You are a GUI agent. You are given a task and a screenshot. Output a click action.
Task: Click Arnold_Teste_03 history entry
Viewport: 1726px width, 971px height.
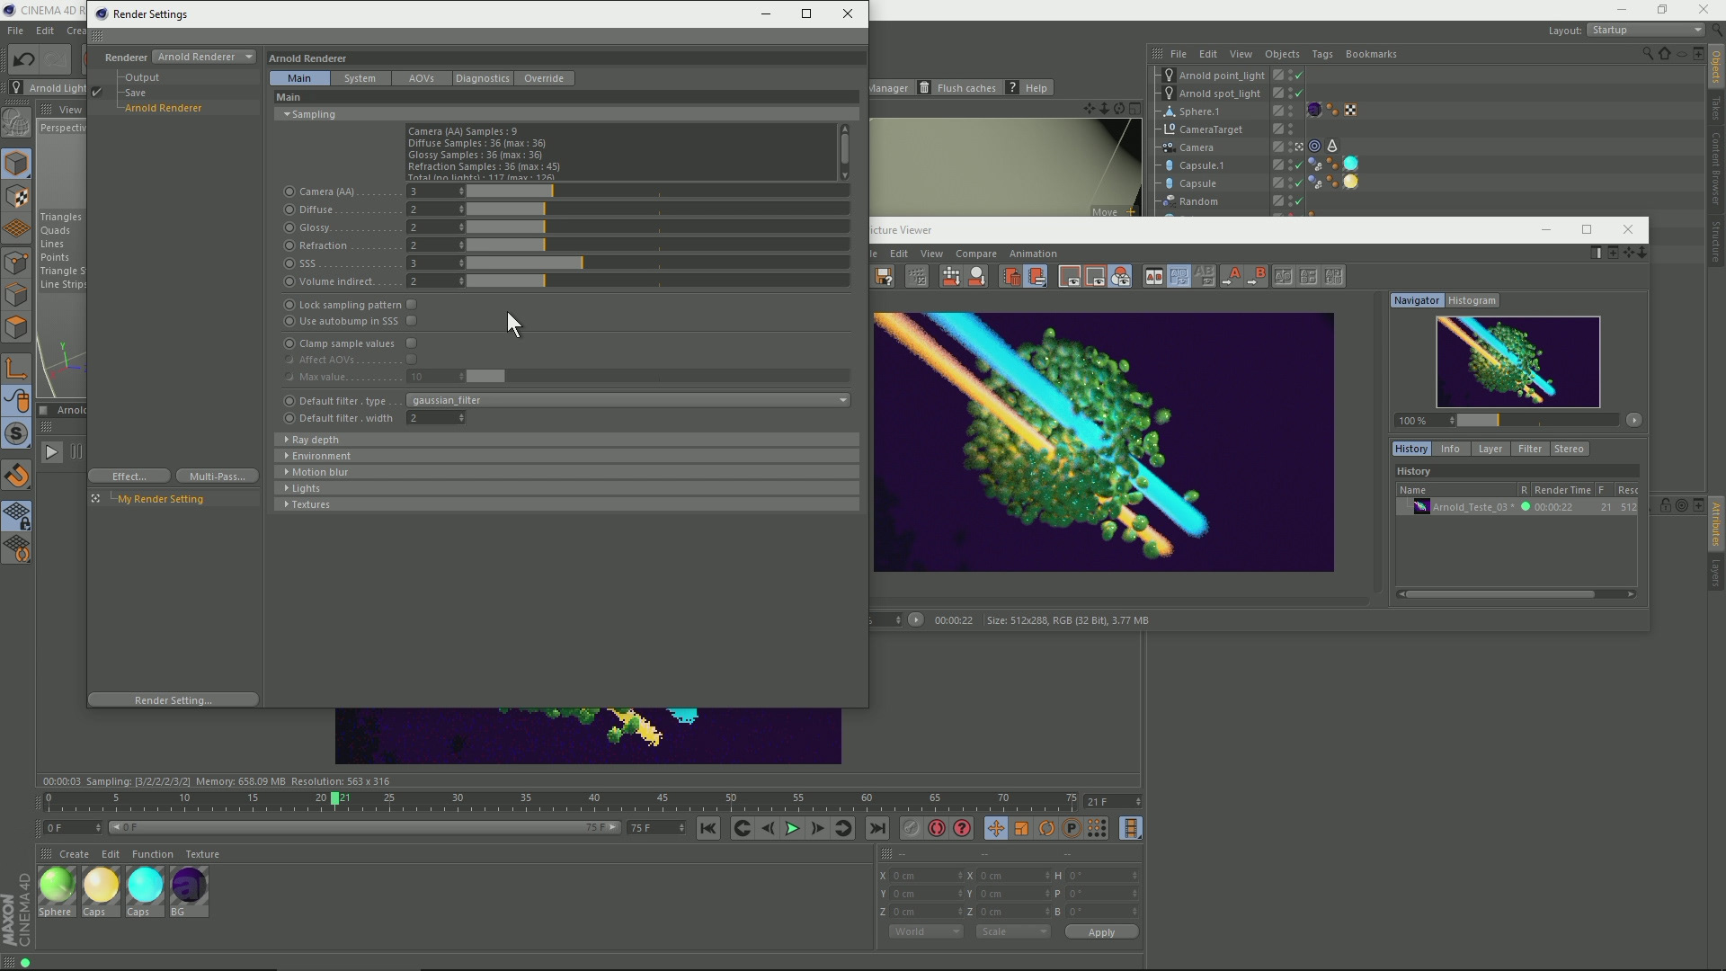1517,507
